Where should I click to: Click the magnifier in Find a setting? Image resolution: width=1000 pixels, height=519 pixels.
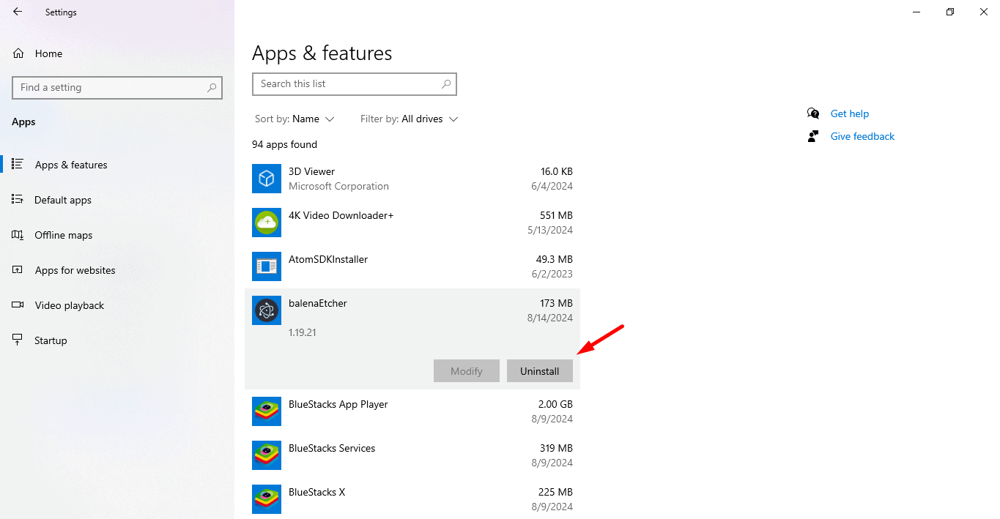pos(212,87)
